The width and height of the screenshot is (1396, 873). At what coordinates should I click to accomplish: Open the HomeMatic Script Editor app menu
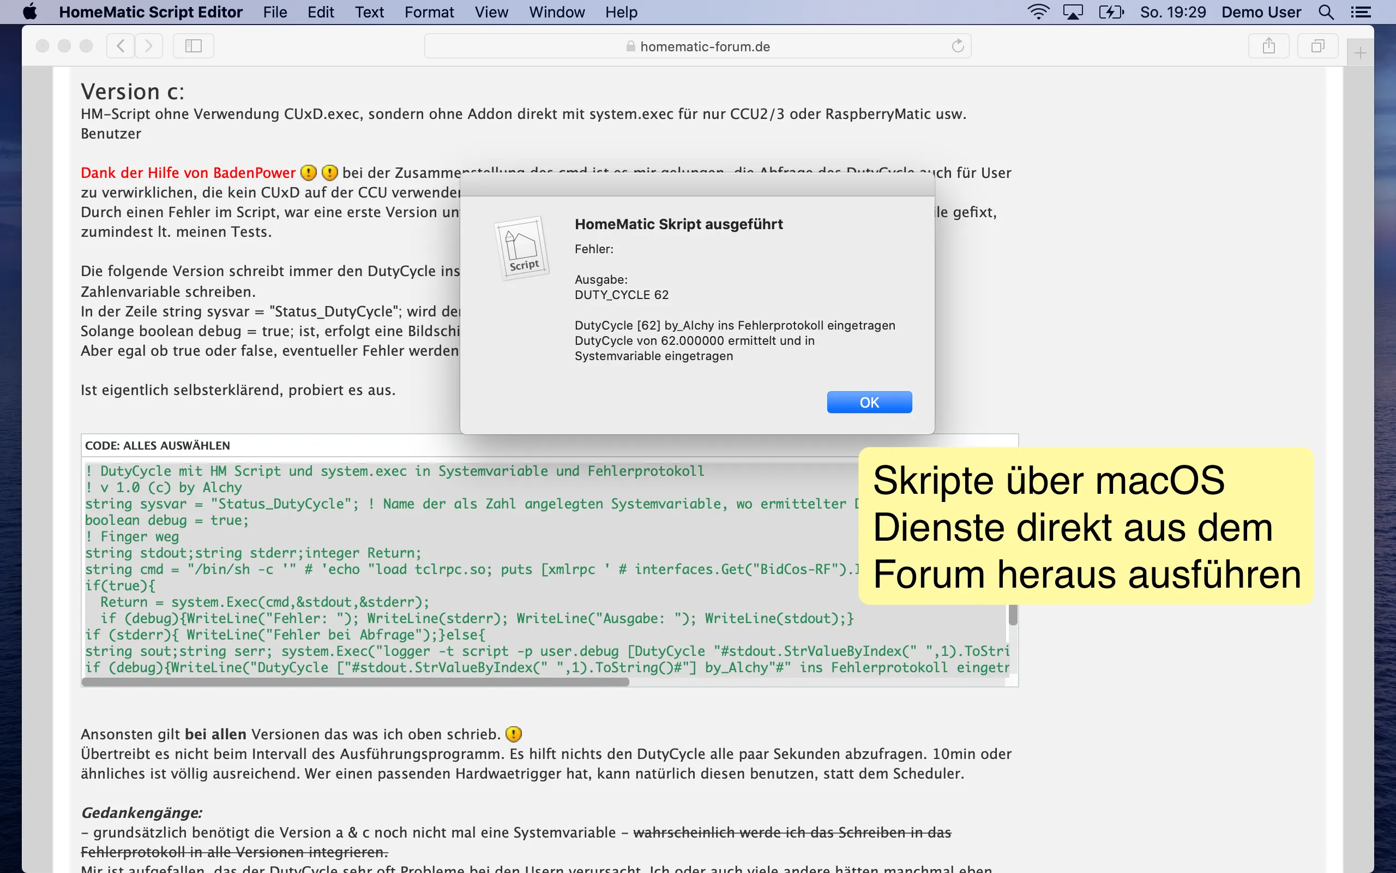pos(151,12)
